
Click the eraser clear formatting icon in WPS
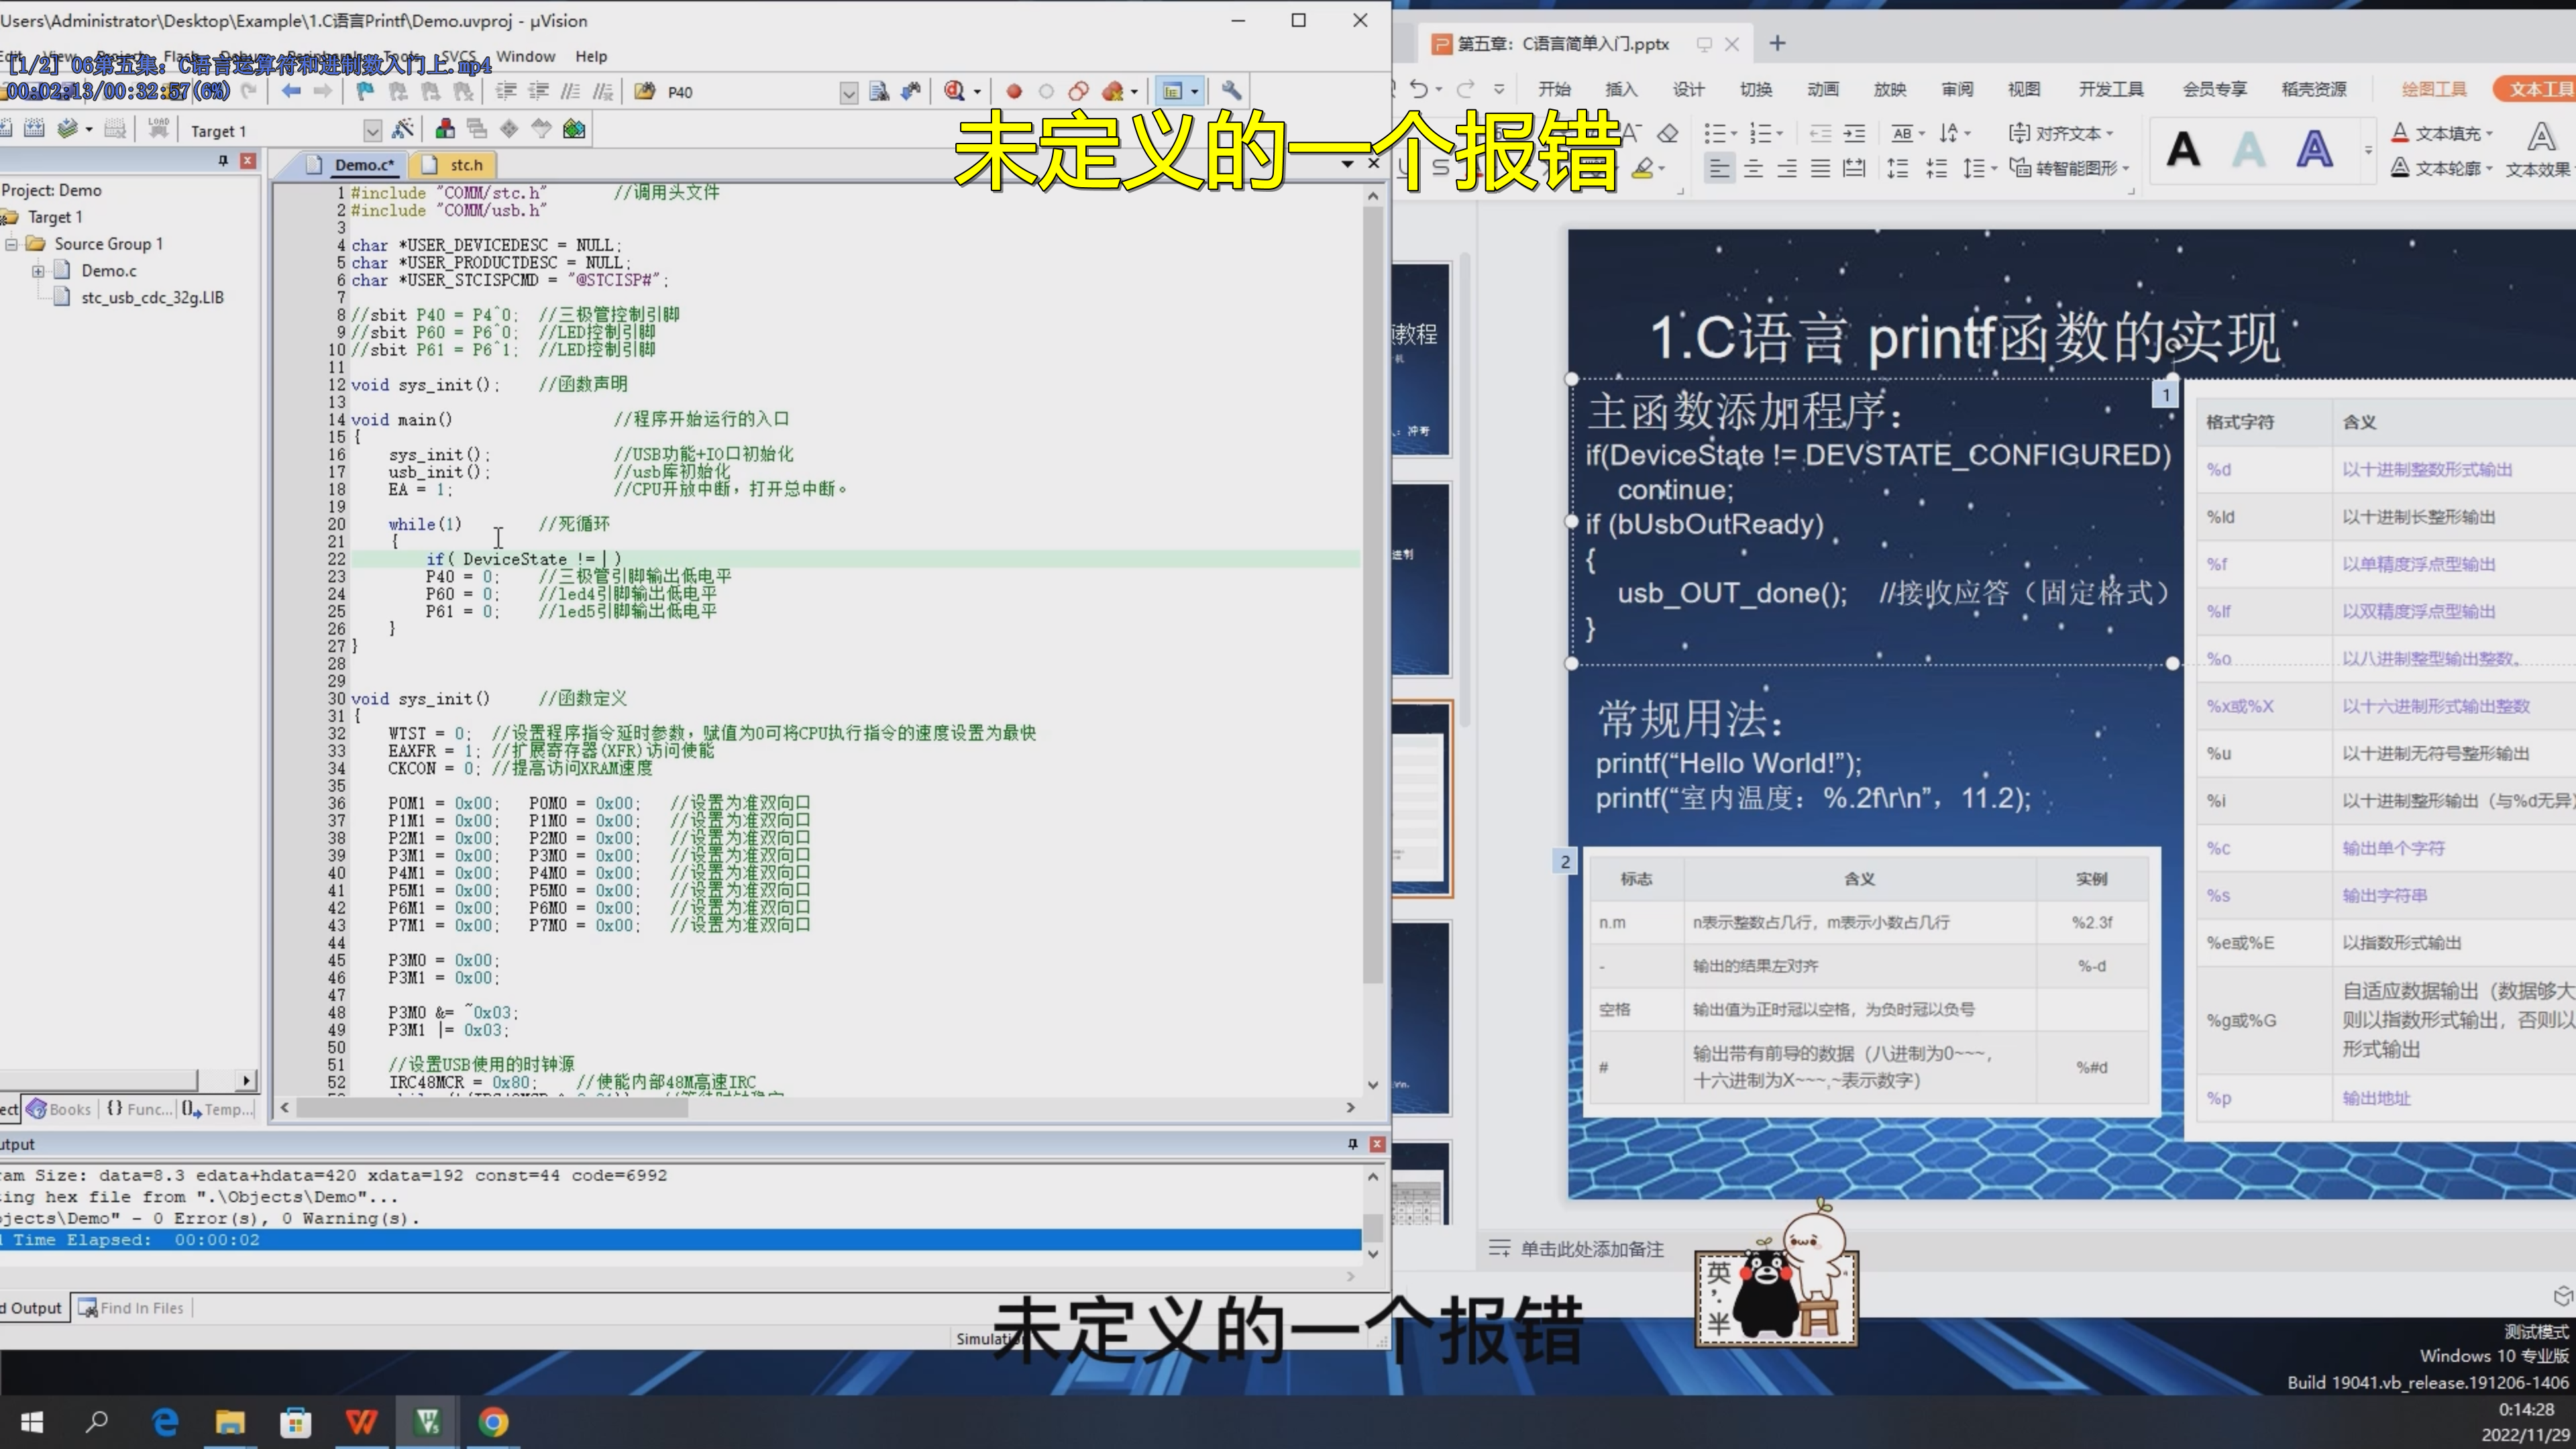[1667, 133]
